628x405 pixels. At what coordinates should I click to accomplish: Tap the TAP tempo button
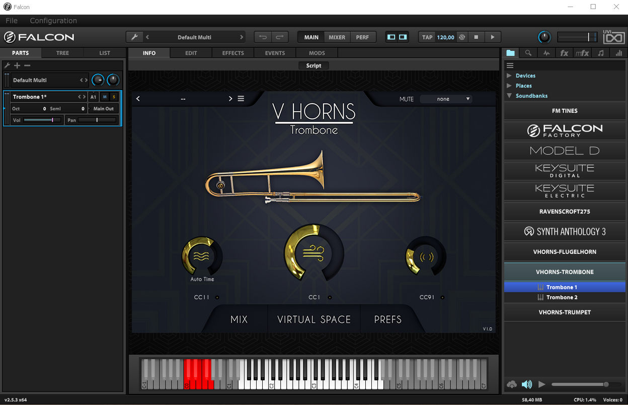(427, 37)
